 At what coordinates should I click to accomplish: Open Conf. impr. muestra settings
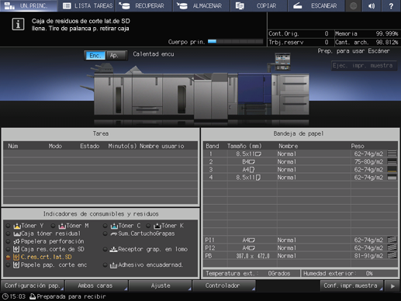(351, 285)
